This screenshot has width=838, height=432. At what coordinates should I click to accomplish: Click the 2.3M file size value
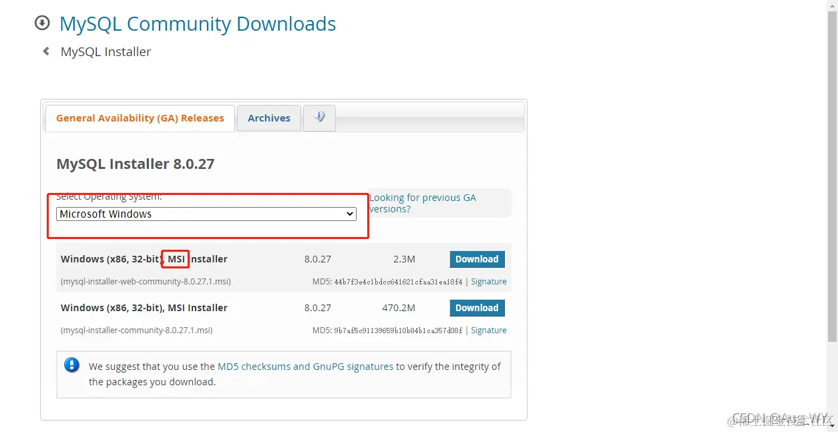(404, 259)
